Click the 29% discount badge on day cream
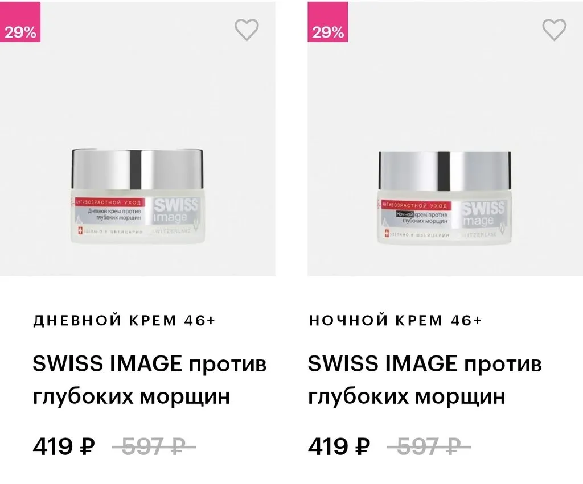 [x=20, y=22]
